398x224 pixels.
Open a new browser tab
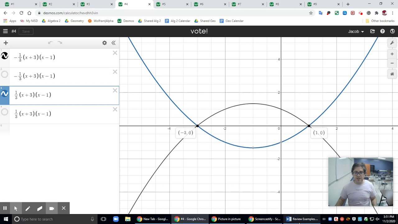coord(348,4)
